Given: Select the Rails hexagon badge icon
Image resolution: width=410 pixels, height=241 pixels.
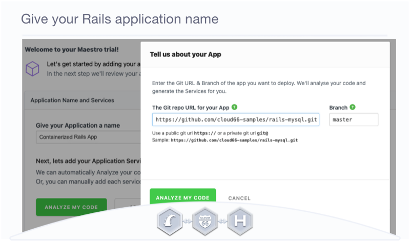Looking at the screenshot, I should click(170, 221).
